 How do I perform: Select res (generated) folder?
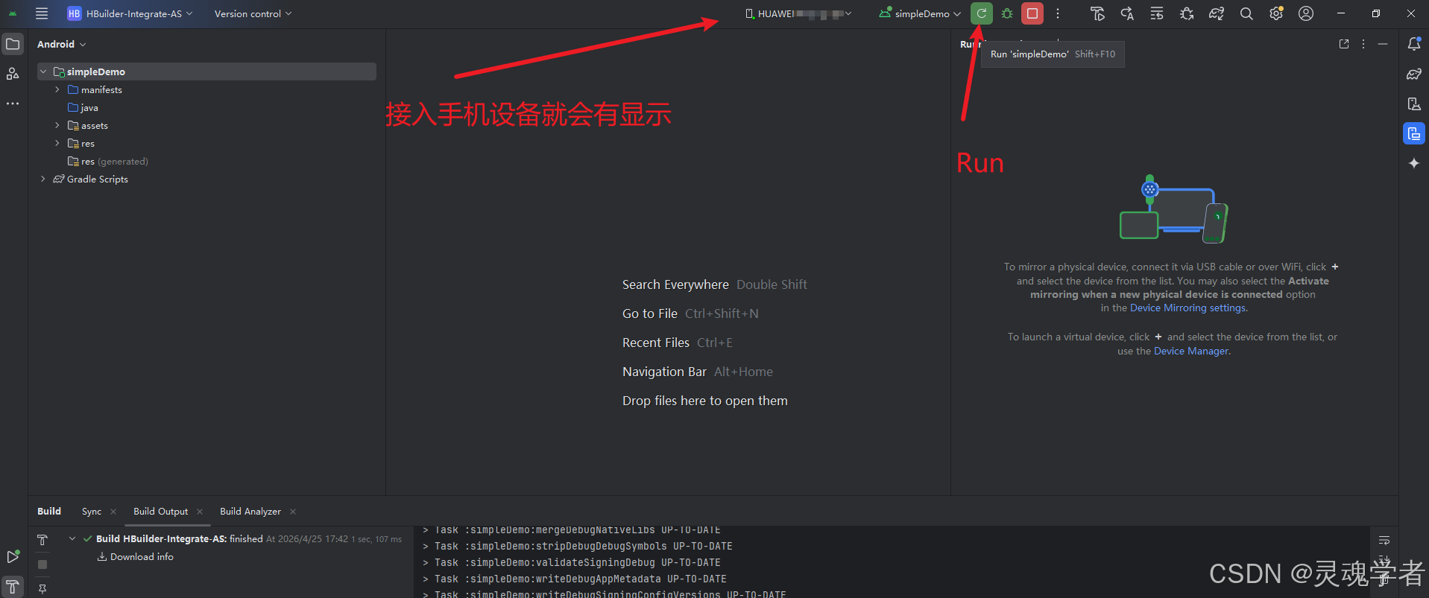(x=108, y=161)
